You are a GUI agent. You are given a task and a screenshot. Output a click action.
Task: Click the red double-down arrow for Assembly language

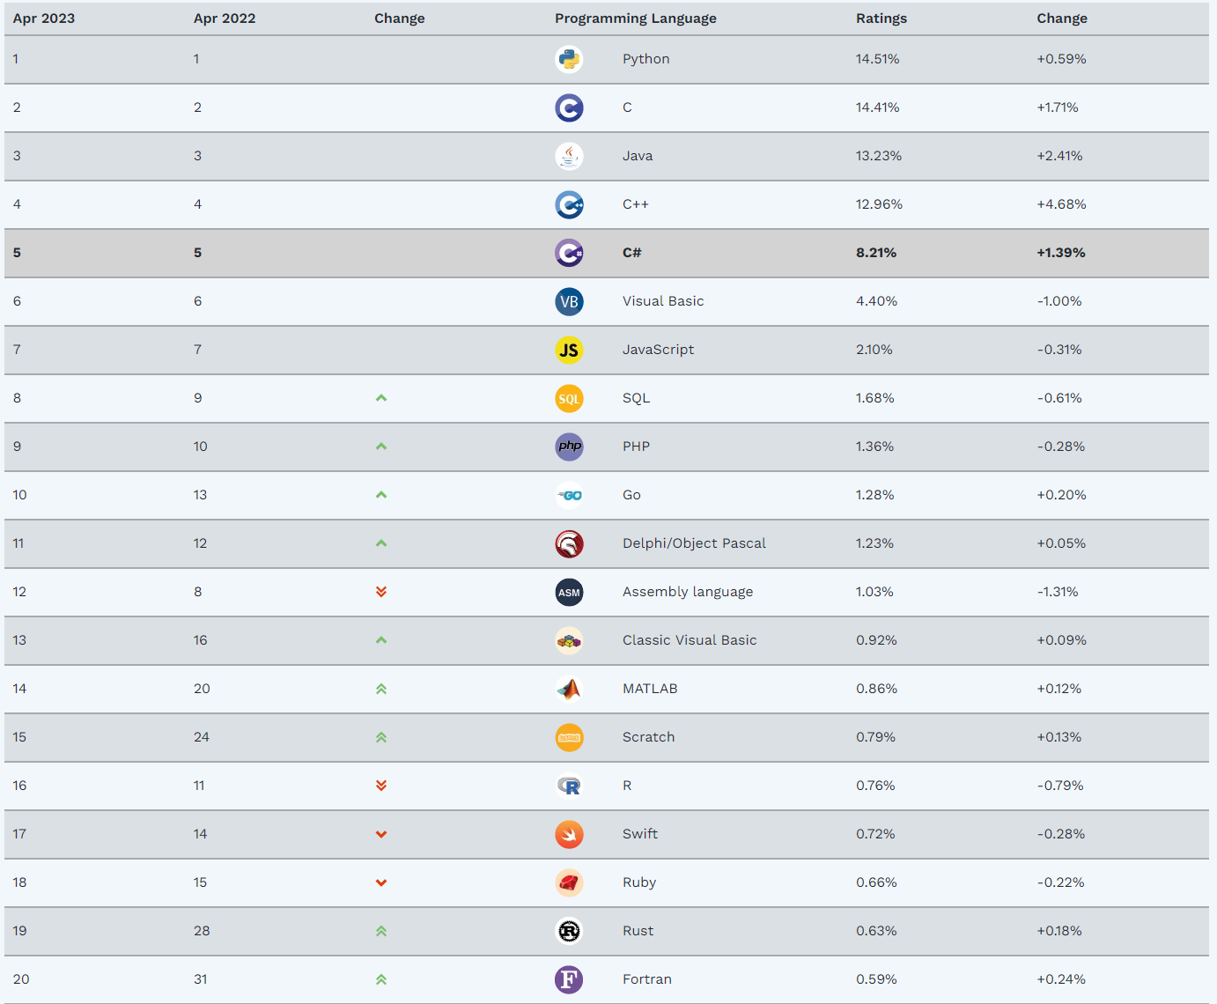pyautogui.click(x=381, y=592)
